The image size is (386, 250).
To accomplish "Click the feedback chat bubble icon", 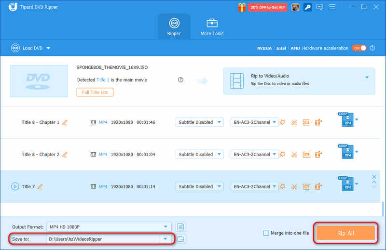I will point(320,7).
